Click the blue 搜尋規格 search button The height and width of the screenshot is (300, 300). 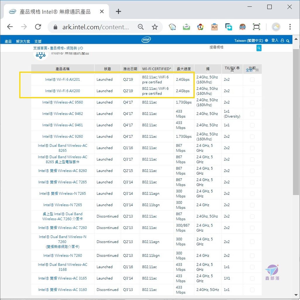click(x=259, y=48)
